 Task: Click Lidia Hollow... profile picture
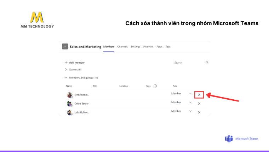69,112
